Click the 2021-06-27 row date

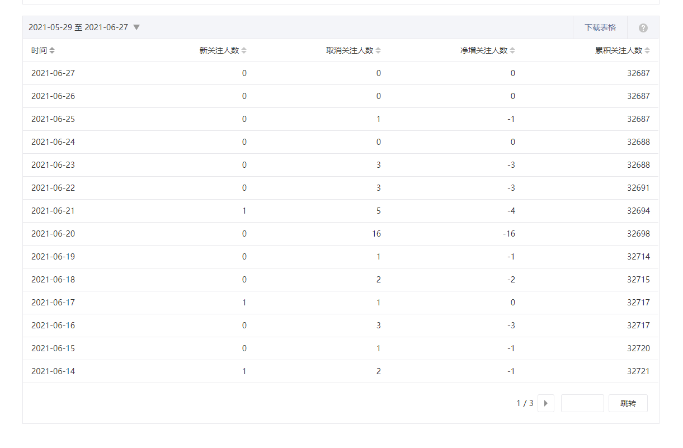click(x=53, y=73)
